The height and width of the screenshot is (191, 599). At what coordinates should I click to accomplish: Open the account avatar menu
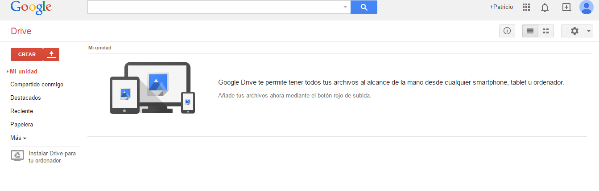click(x=586, y=7)
